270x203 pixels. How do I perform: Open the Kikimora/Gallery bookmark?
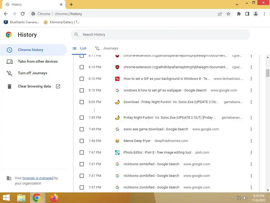(x=61, y=22)
